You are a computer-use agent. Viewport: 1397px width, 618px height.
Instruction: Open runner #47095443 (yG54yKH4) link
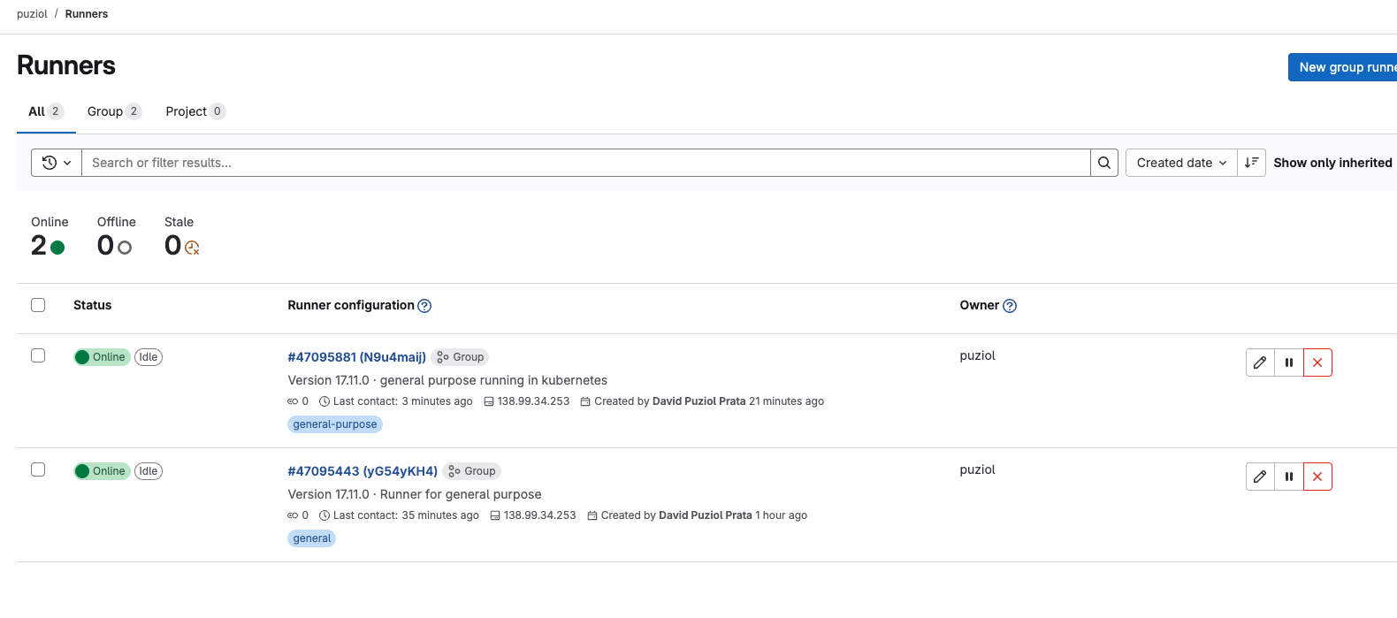363,471
